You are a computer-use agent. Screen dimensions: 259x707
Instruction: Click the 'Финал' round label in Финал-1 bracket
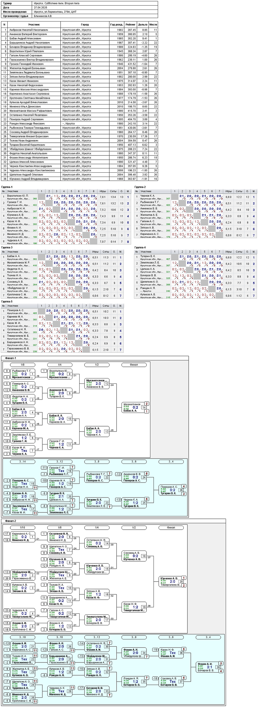134,365
